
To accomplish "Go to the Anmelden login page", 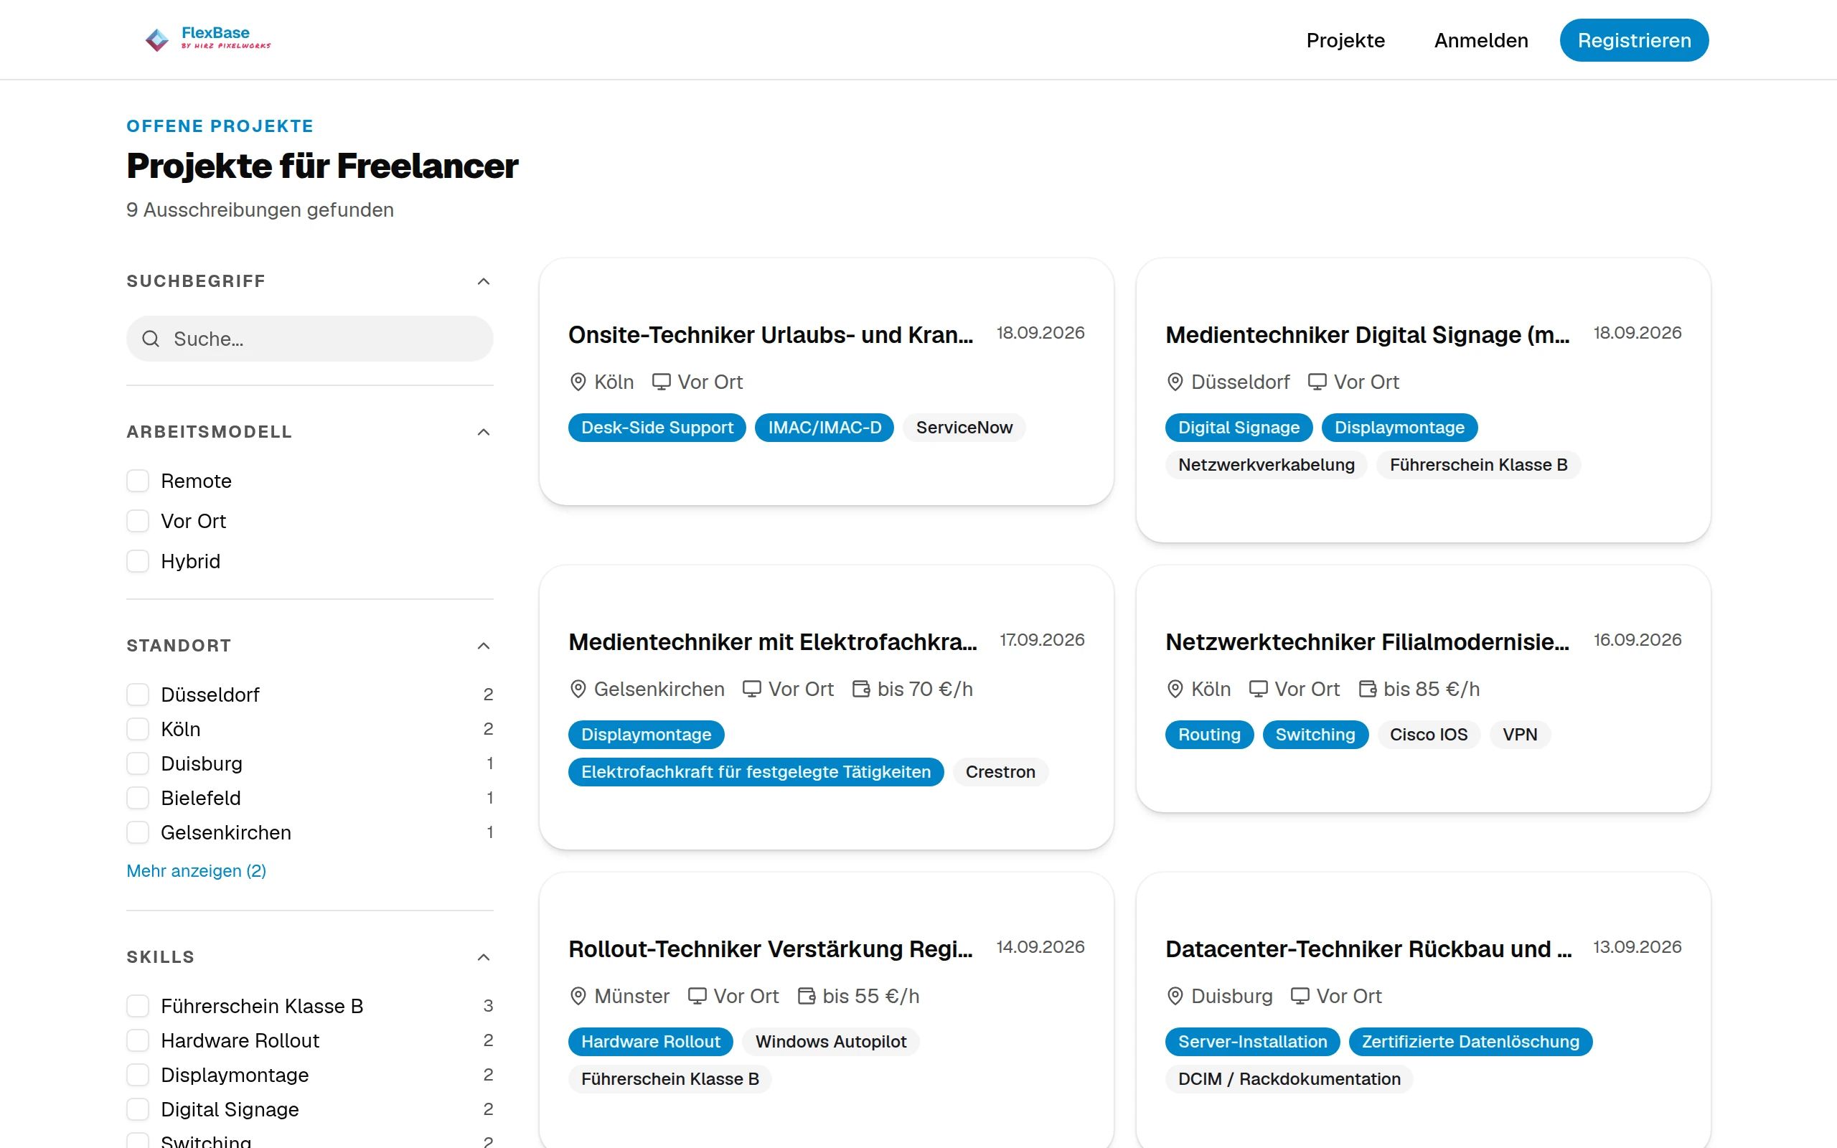I will click(x=1480, y=40).
